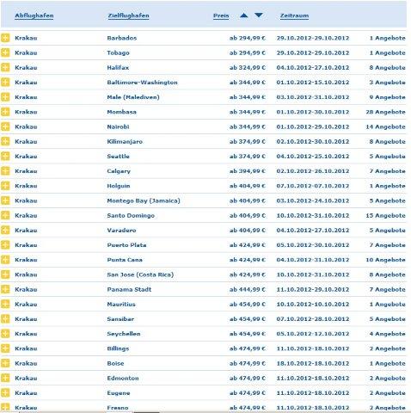
Task: Click the Montego Bay (Jamaica) destination
Action: pos(144,200)
